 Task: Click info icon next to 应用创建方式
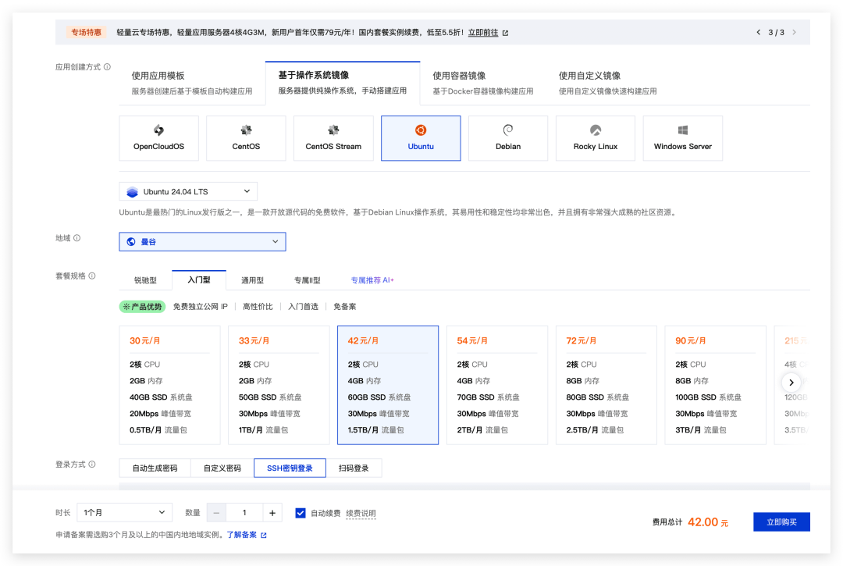point(108,66)
